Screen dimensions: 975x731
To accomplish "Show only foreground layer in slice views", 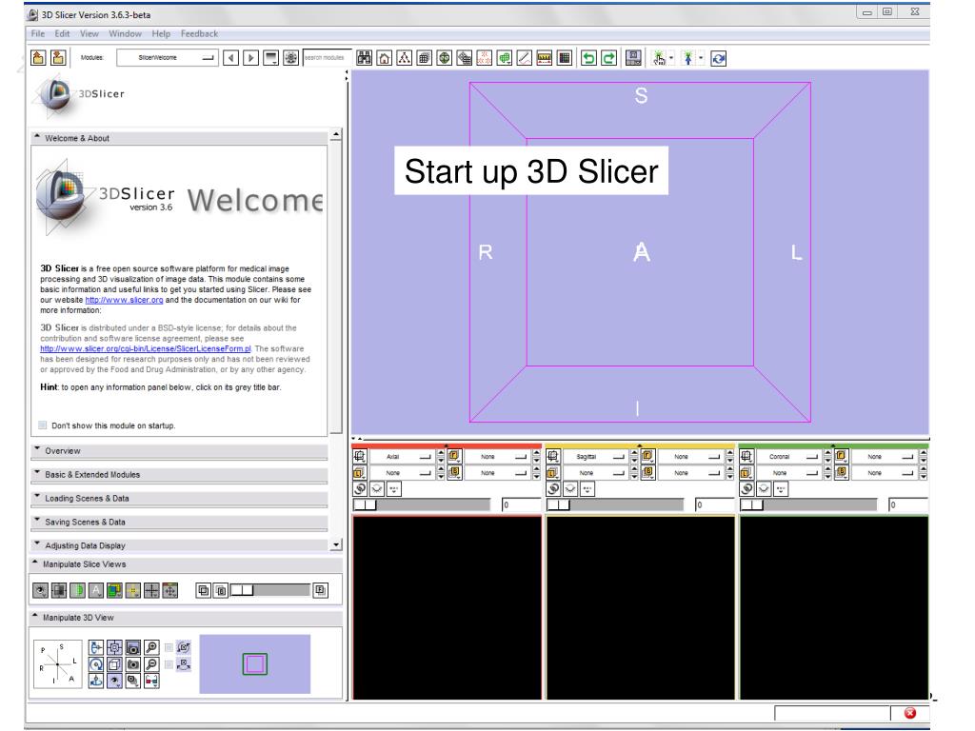I will 320,590.
